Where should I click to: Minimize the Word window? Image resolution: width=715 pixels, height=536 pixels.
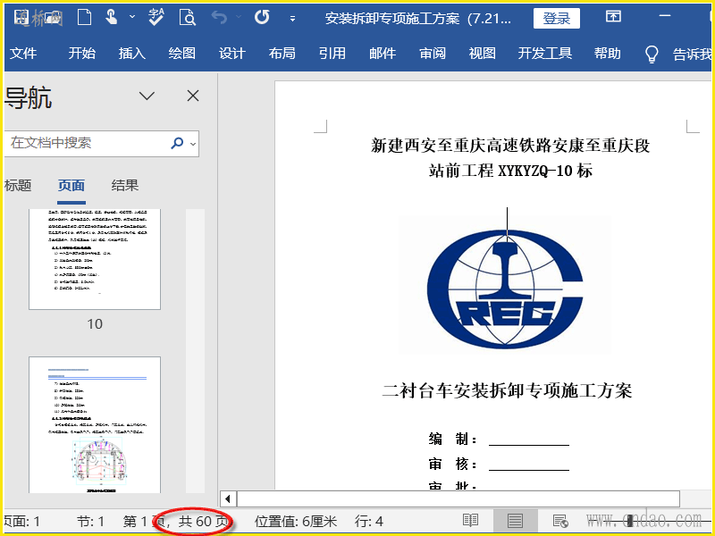click(x=665, y=16)
